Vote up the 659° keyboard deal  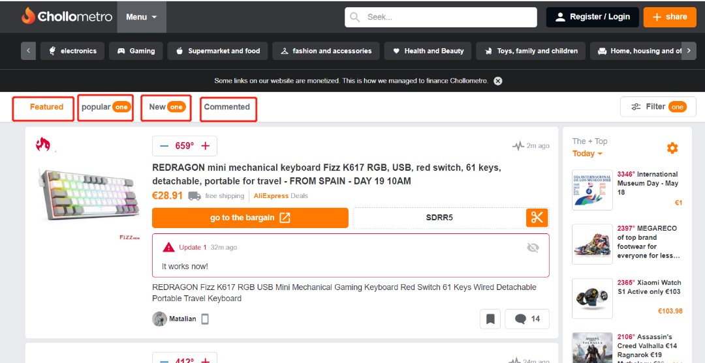pyautogui.click(x=206, y=146)
